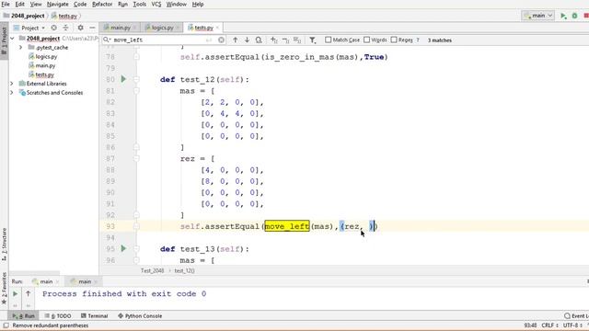
Task: Clear the move_left search field
Action: pyautogui.click(x=221, y=40)
